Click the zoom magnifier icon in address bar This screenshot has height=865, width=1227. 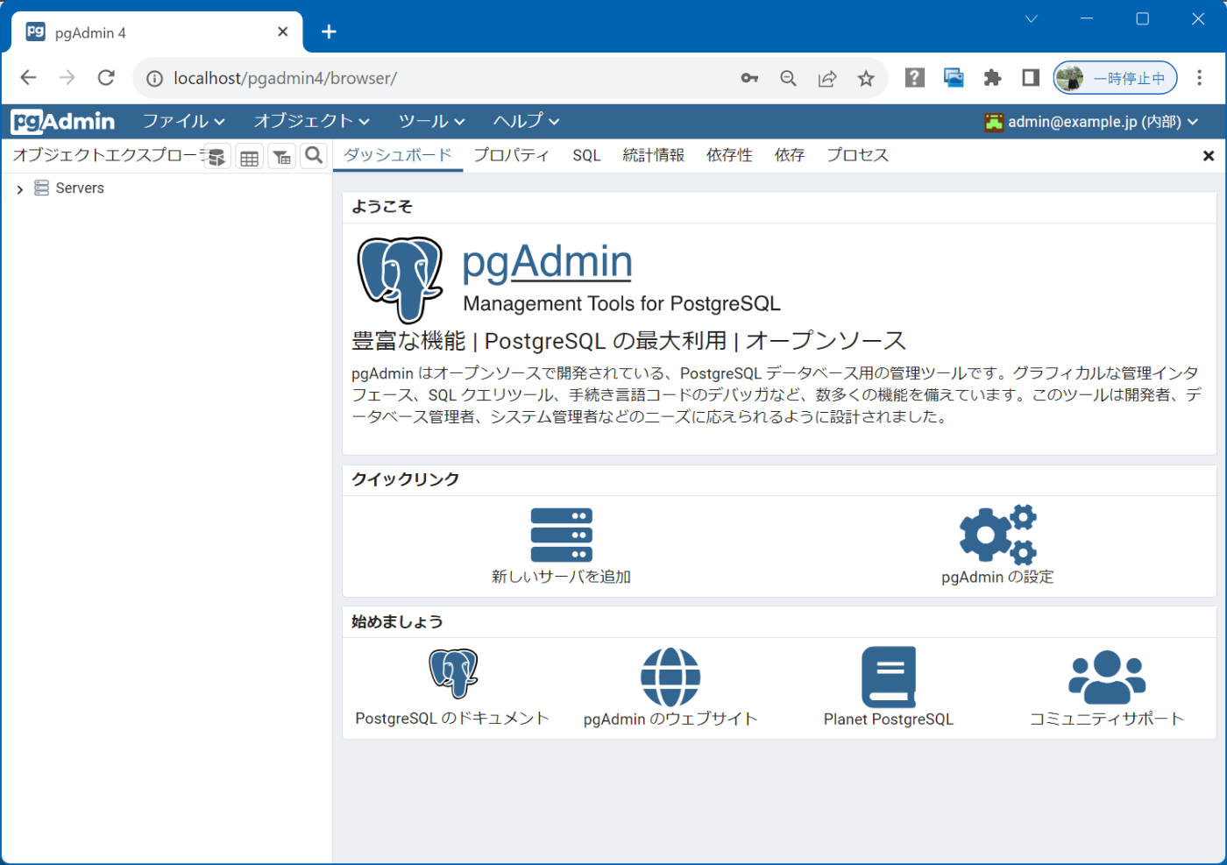coord(788,78)
